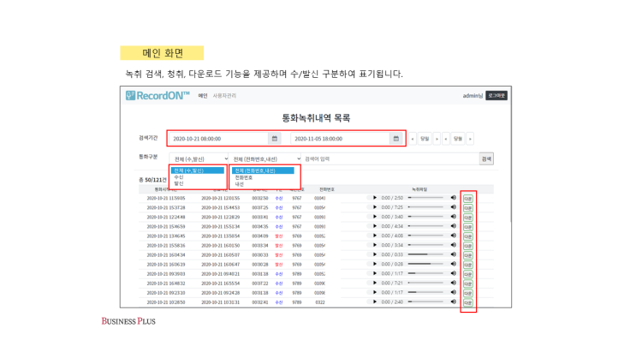Click start time 2020-10-21 11:59:05
Screen dimensions: 636x358
[166, 198]
